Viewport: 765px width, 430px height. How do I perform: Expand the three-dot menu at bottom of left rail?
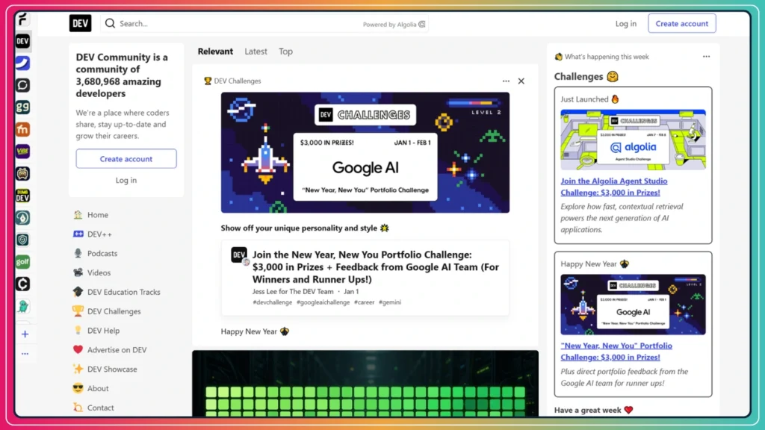tap(25, 354)
